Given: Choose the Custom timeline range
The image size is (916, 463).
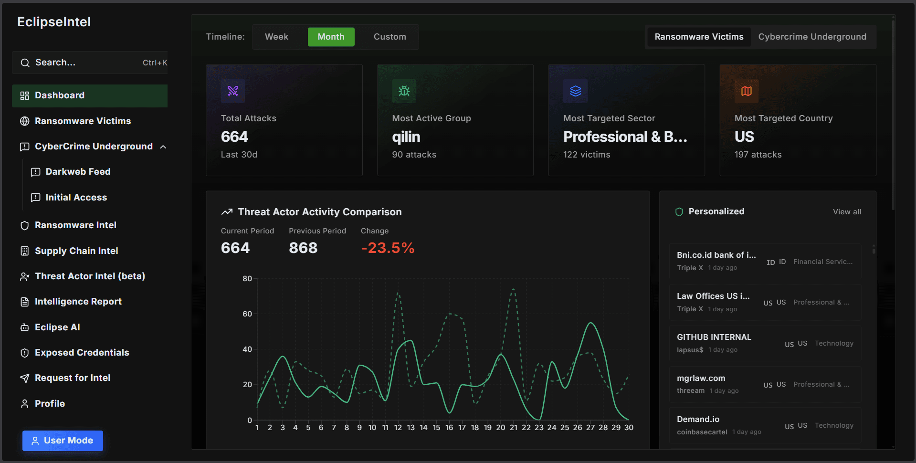Looking at the screenshot, I should pyautogui.click(x=390, y=37).
